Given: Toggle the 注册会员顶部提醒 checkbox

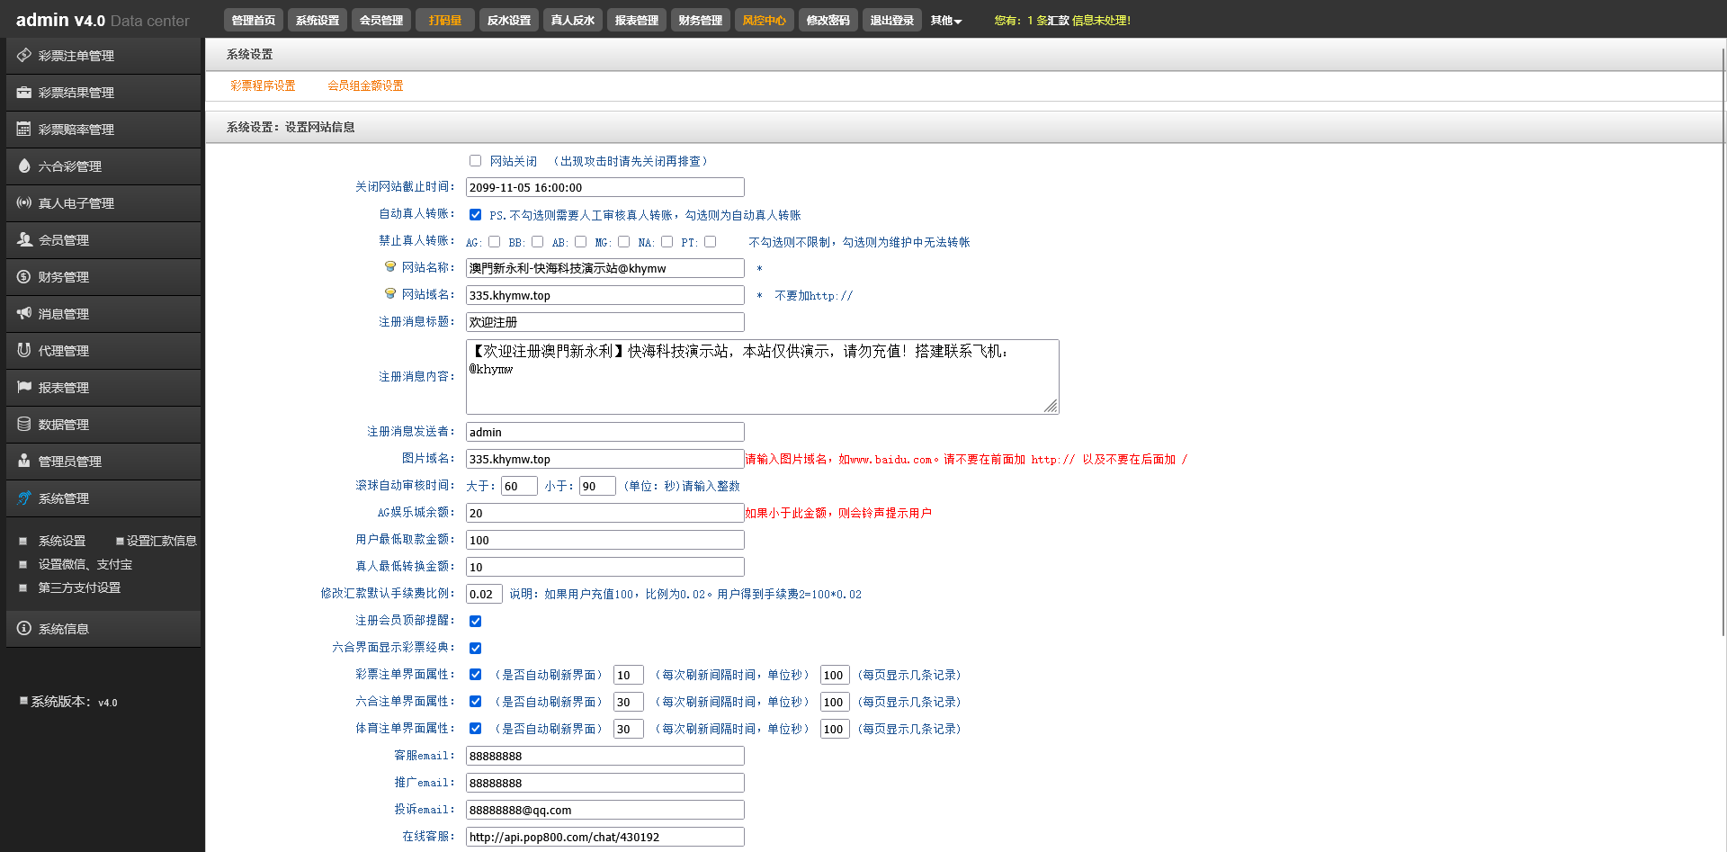Looking at the screenshot, I should coord(475,621).
